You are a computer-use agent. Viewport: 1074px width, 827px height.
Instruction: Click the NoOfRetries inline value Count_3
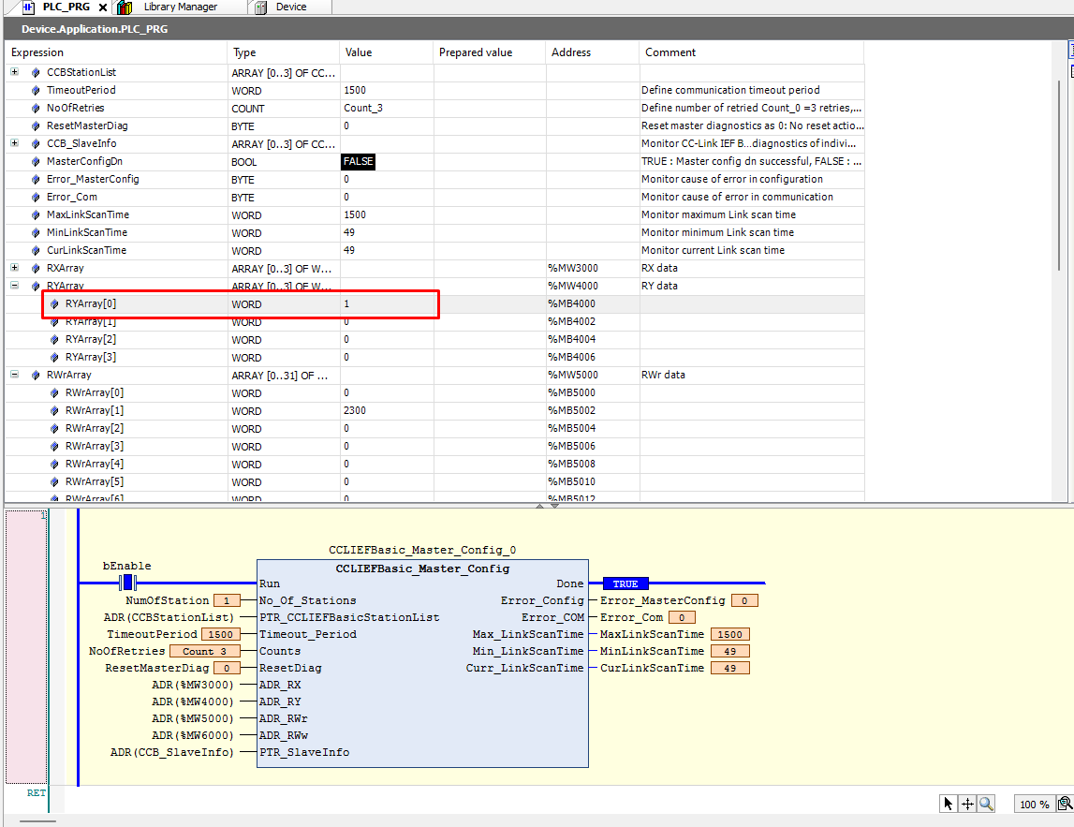point(204,652)
